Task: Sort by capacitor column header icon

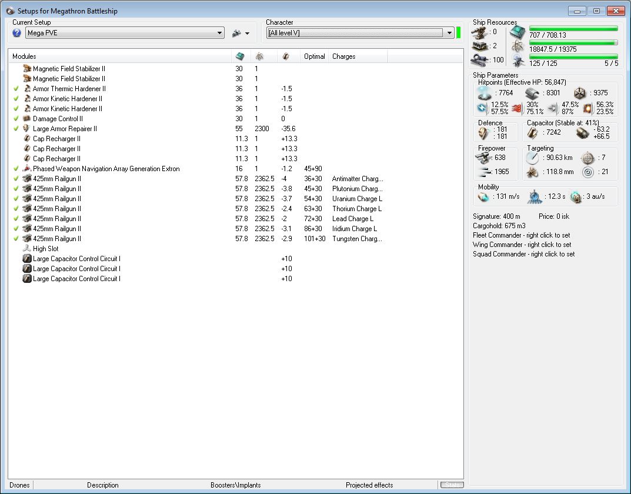Action: coord(286,56)
